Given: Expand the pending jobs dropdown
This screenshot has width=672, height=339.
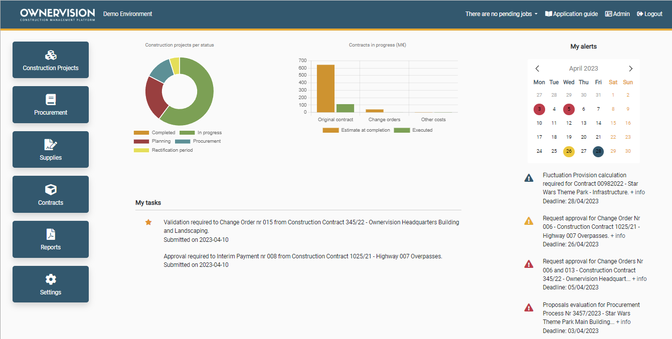Looking at the screenshot, I should (x=501, y=14).
